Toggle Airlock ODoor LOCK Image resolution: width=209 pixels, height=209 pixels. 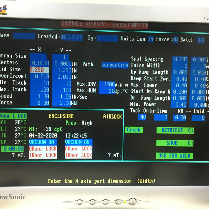pyautogui.click(x=79, y=149)
